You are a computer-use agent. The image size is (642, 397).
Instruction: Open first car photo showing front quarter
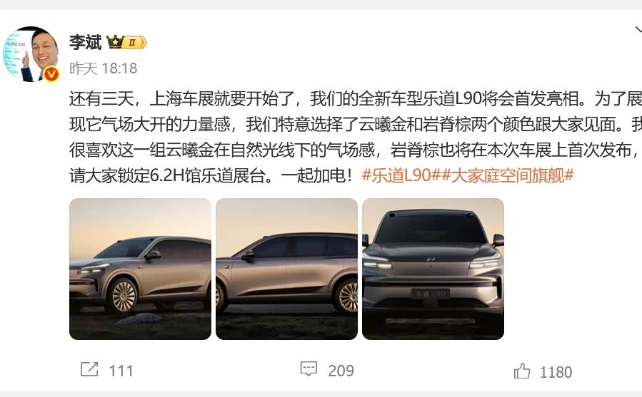pos(140,269)
